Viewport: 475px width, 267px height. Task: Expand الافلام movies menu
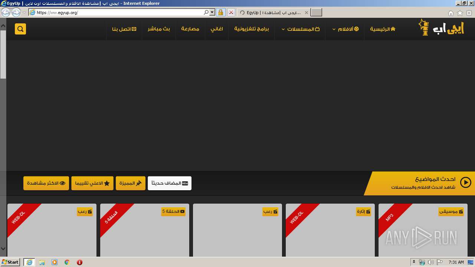pyautogui.click(x=345, y=29)
